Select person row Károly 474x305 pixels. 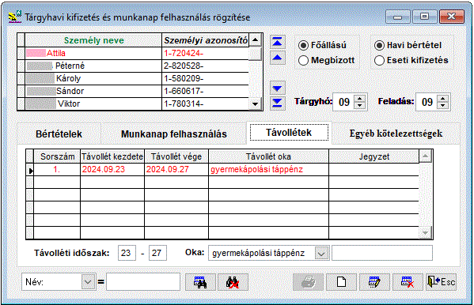coord(93,78)
